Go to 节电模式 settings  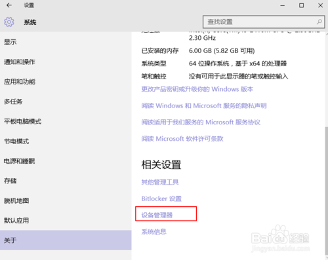point(66,141)
